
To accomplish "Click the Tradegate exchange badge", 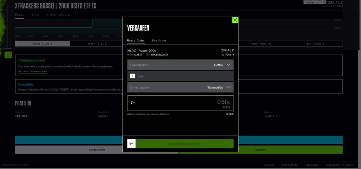I will (x=310, y=2).
